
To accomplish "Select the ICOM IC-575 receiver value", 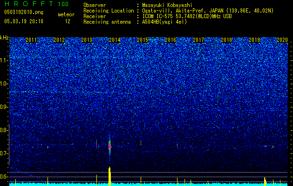I will [187, 16].
